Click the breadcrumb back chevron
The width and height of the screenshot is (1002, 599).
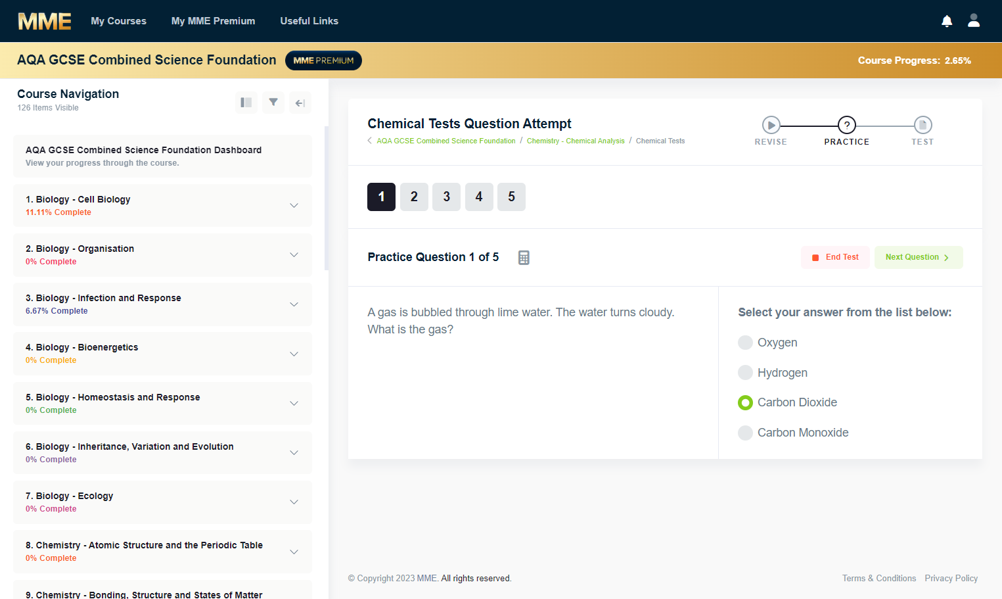click(x=370, y=141)
